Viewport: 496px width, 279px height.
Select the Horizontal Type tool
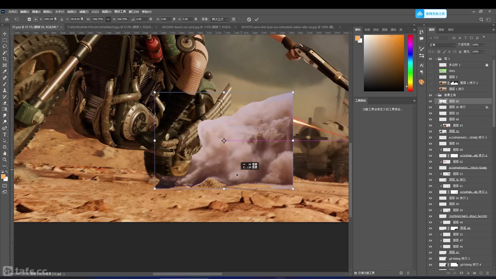click(x=5, y=135)
